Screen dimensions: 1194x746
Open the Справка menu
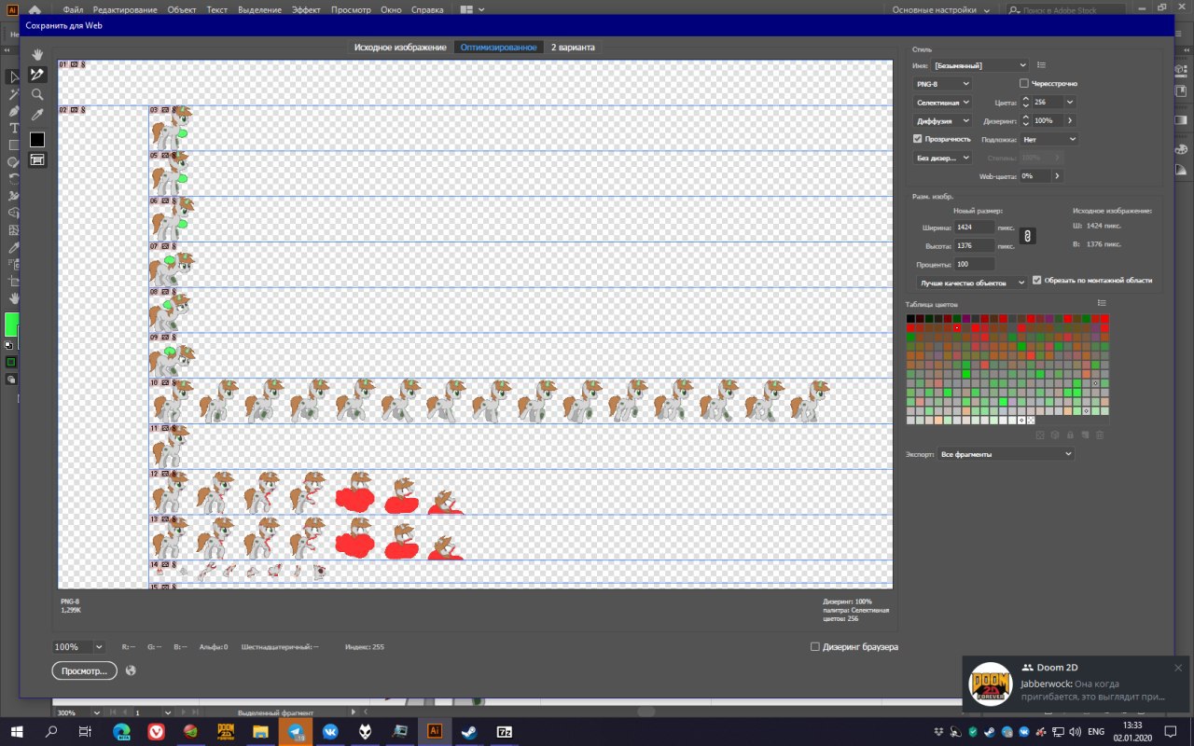pos(427,9)
